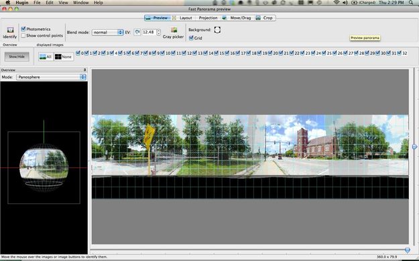419x261 pixels.
Task: Open Spotlight search in menu bar
Action: 411,3
